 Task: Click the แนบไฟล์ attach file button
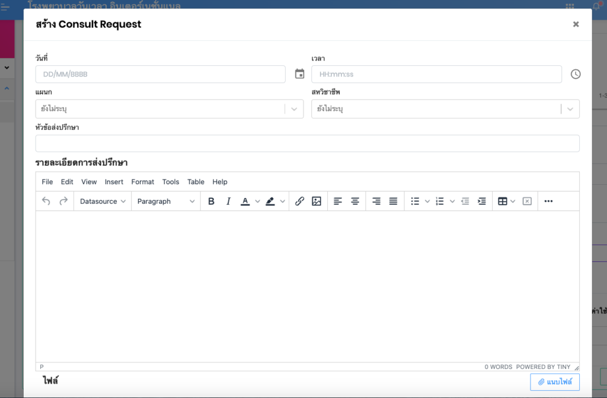[554, 382]
